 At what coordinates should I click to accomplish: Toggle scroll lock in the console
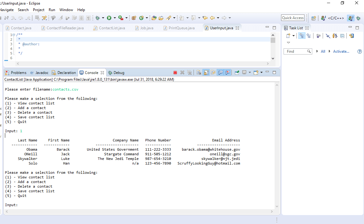click(206, 73)
